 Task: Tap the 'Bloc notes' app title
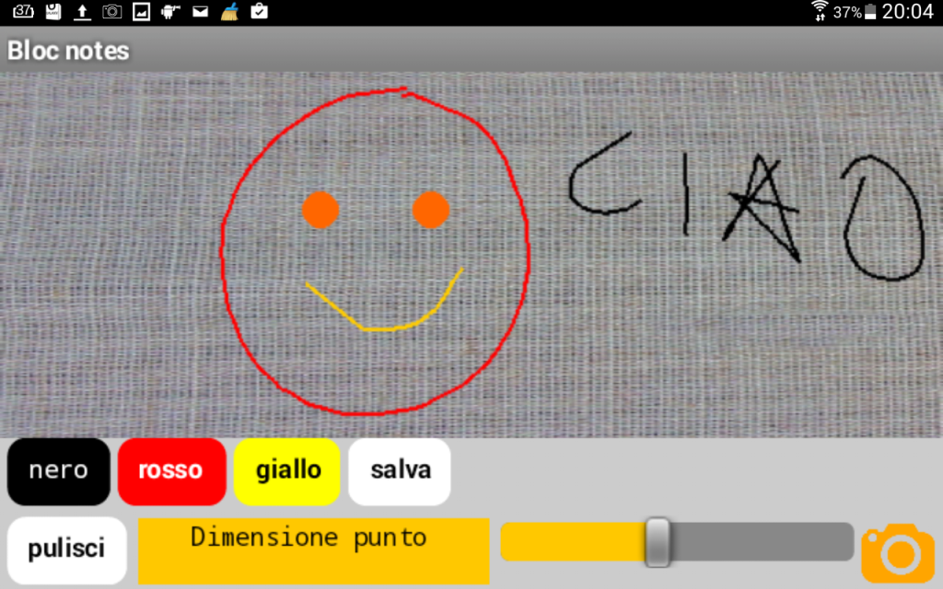(69, 51)
